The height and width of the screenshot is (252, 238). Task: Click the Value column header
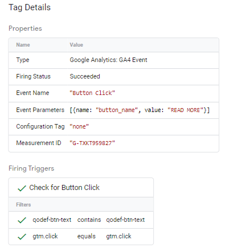76,45
